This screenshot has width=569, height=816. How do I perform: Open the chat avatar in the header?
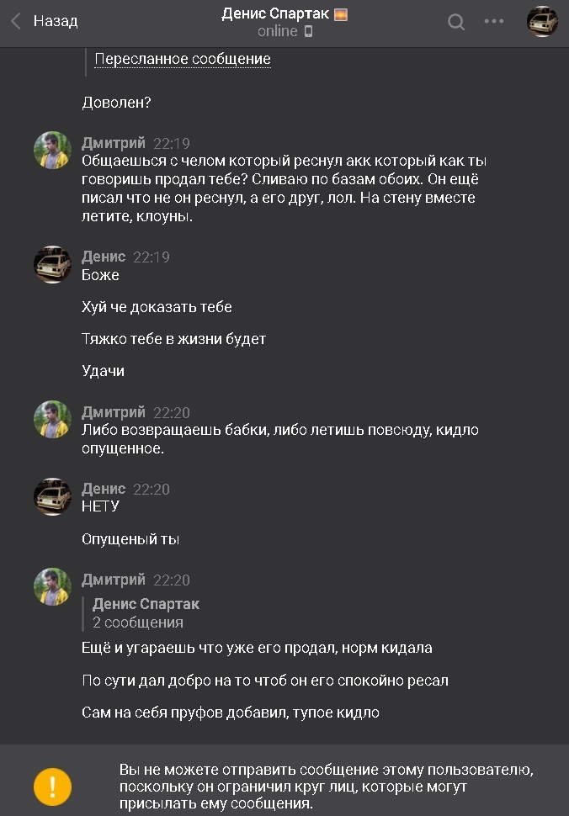point(542,22)
